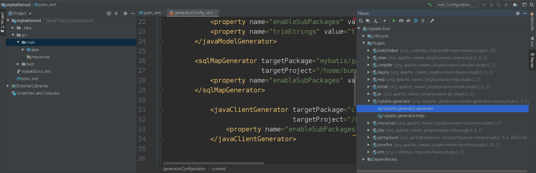Collapse the mybatistool root folder
Screen dimensions: 536x173
pyautogui.click(x=8, y=21)
